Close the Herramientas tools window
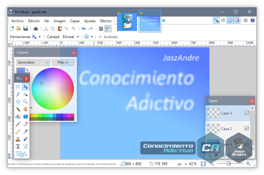The width and height of the screenshot is (264, 175). click(x=26, y=78)
